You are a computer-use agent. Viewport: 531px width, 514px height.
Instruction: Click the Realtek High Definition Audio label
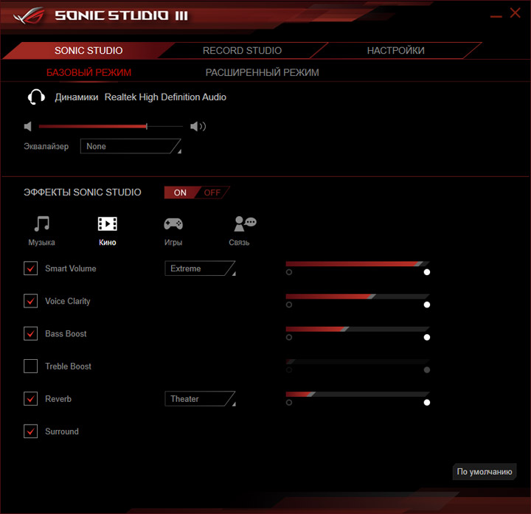tap(165, 97)
